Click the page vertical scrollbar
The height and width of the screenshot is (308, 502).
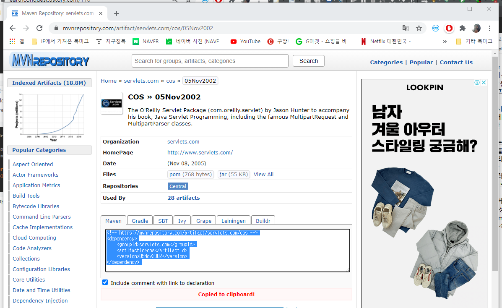click(495, 164)
